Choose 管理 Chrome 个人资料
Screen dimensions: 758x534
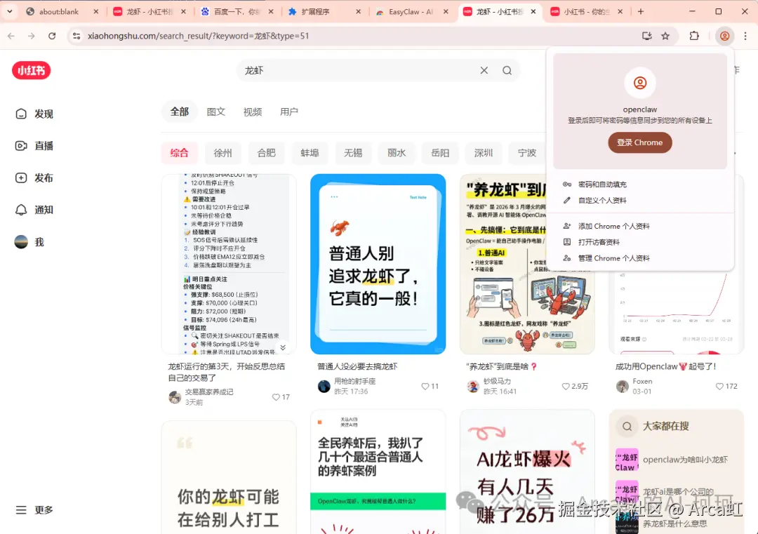click(x=640, y=258)
